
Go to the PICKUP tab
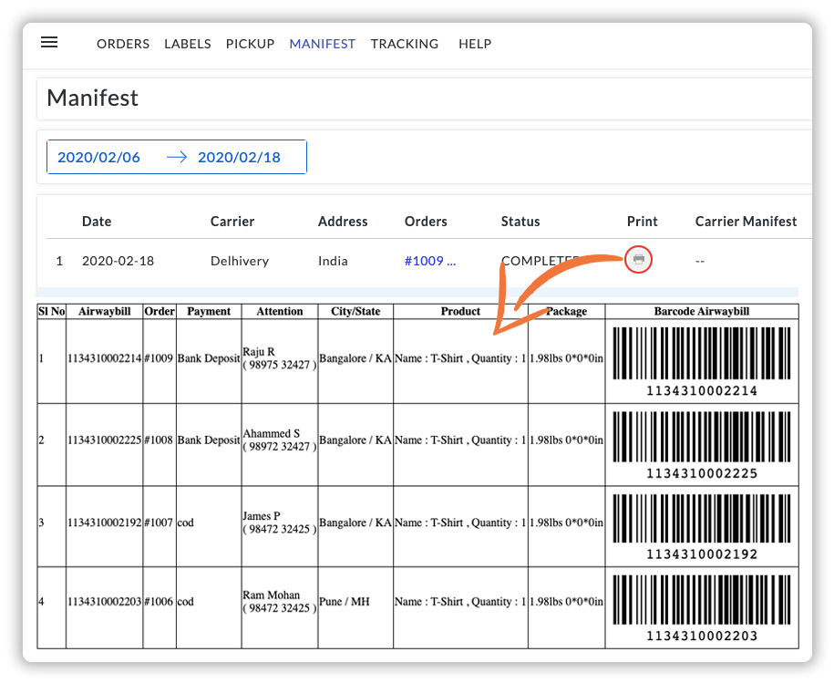tap(250, 44)
